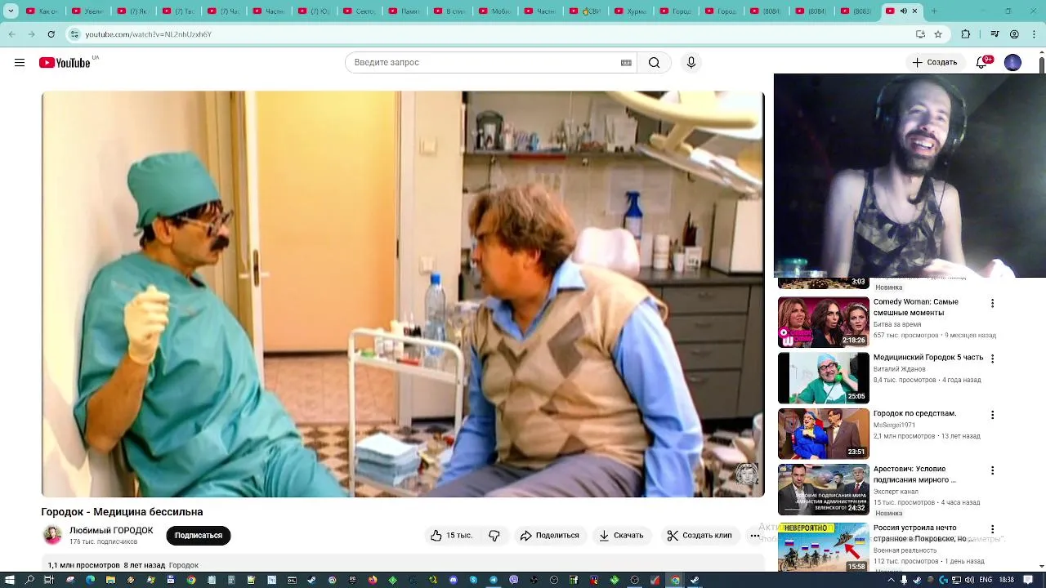This screenshot has width=1046, height=588.
Task: Click the address bar URL
Action: 148,34
